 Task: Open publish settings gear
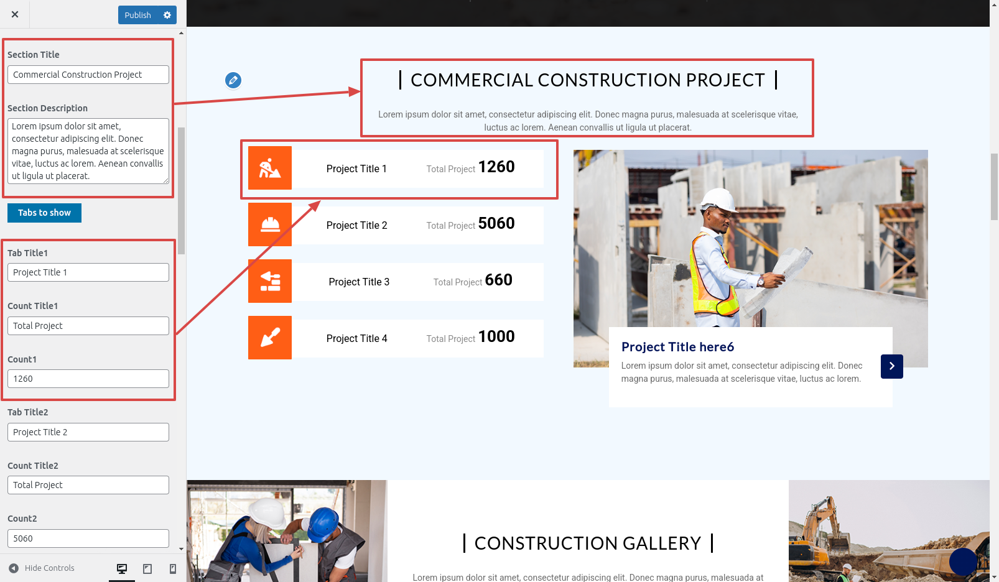pyautogui.click(x=167, y=15)
